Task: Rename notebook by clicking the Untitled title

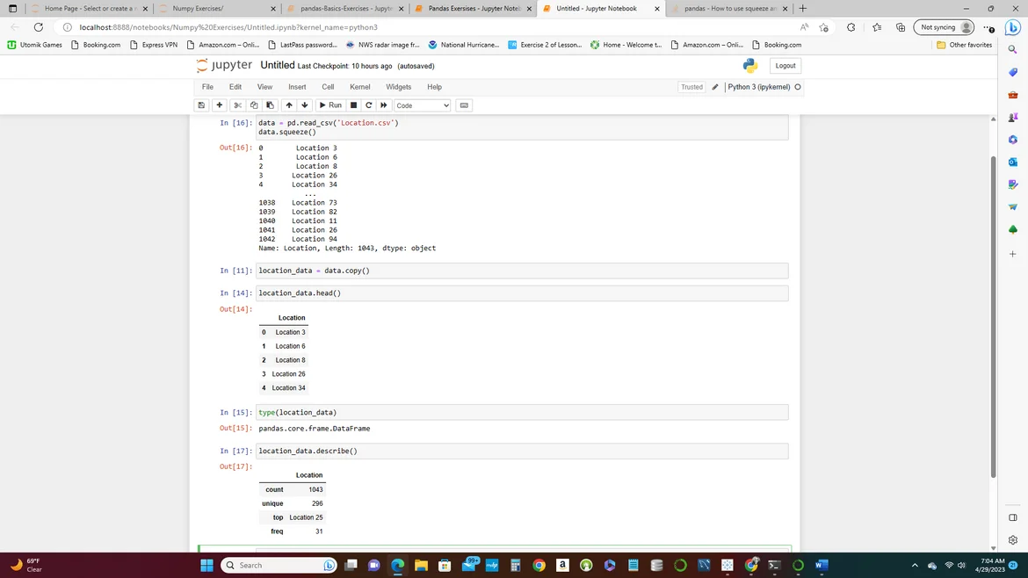Action: point(278,66)
